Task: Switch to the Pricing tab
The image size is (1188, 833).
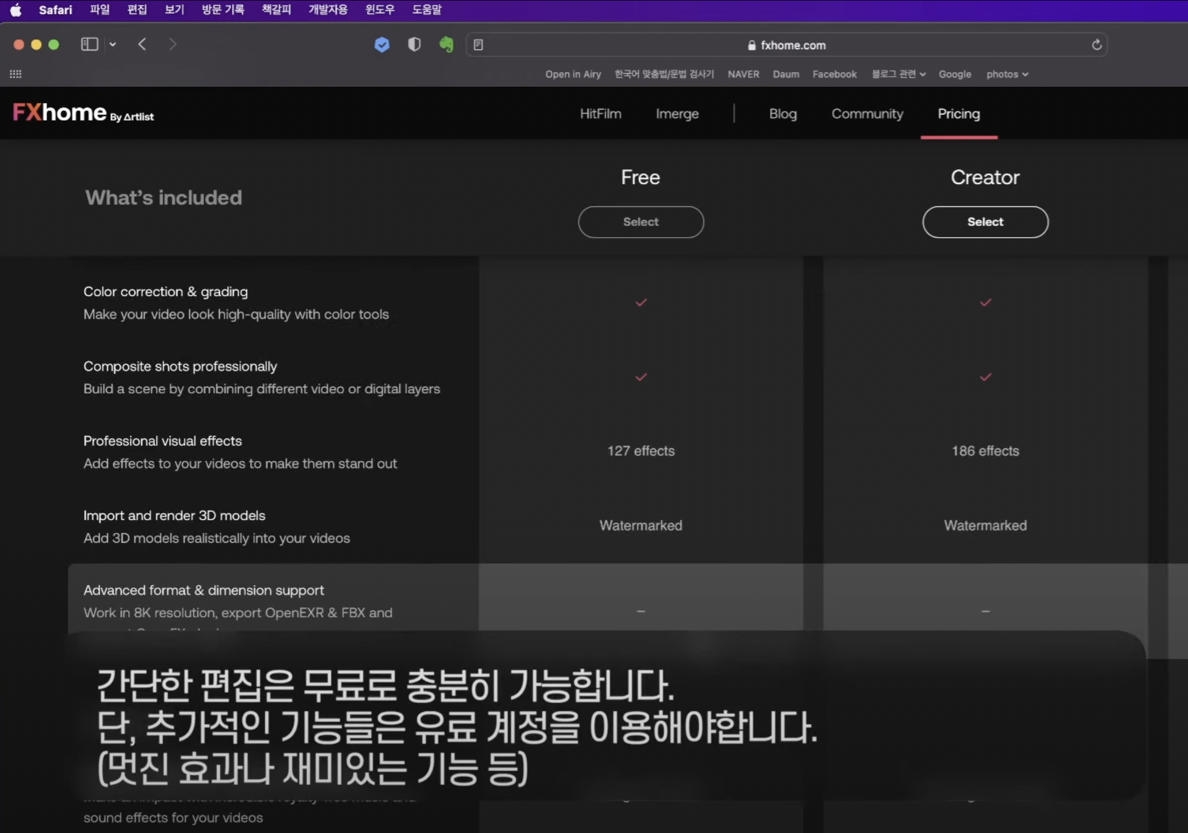Action: 958,114
